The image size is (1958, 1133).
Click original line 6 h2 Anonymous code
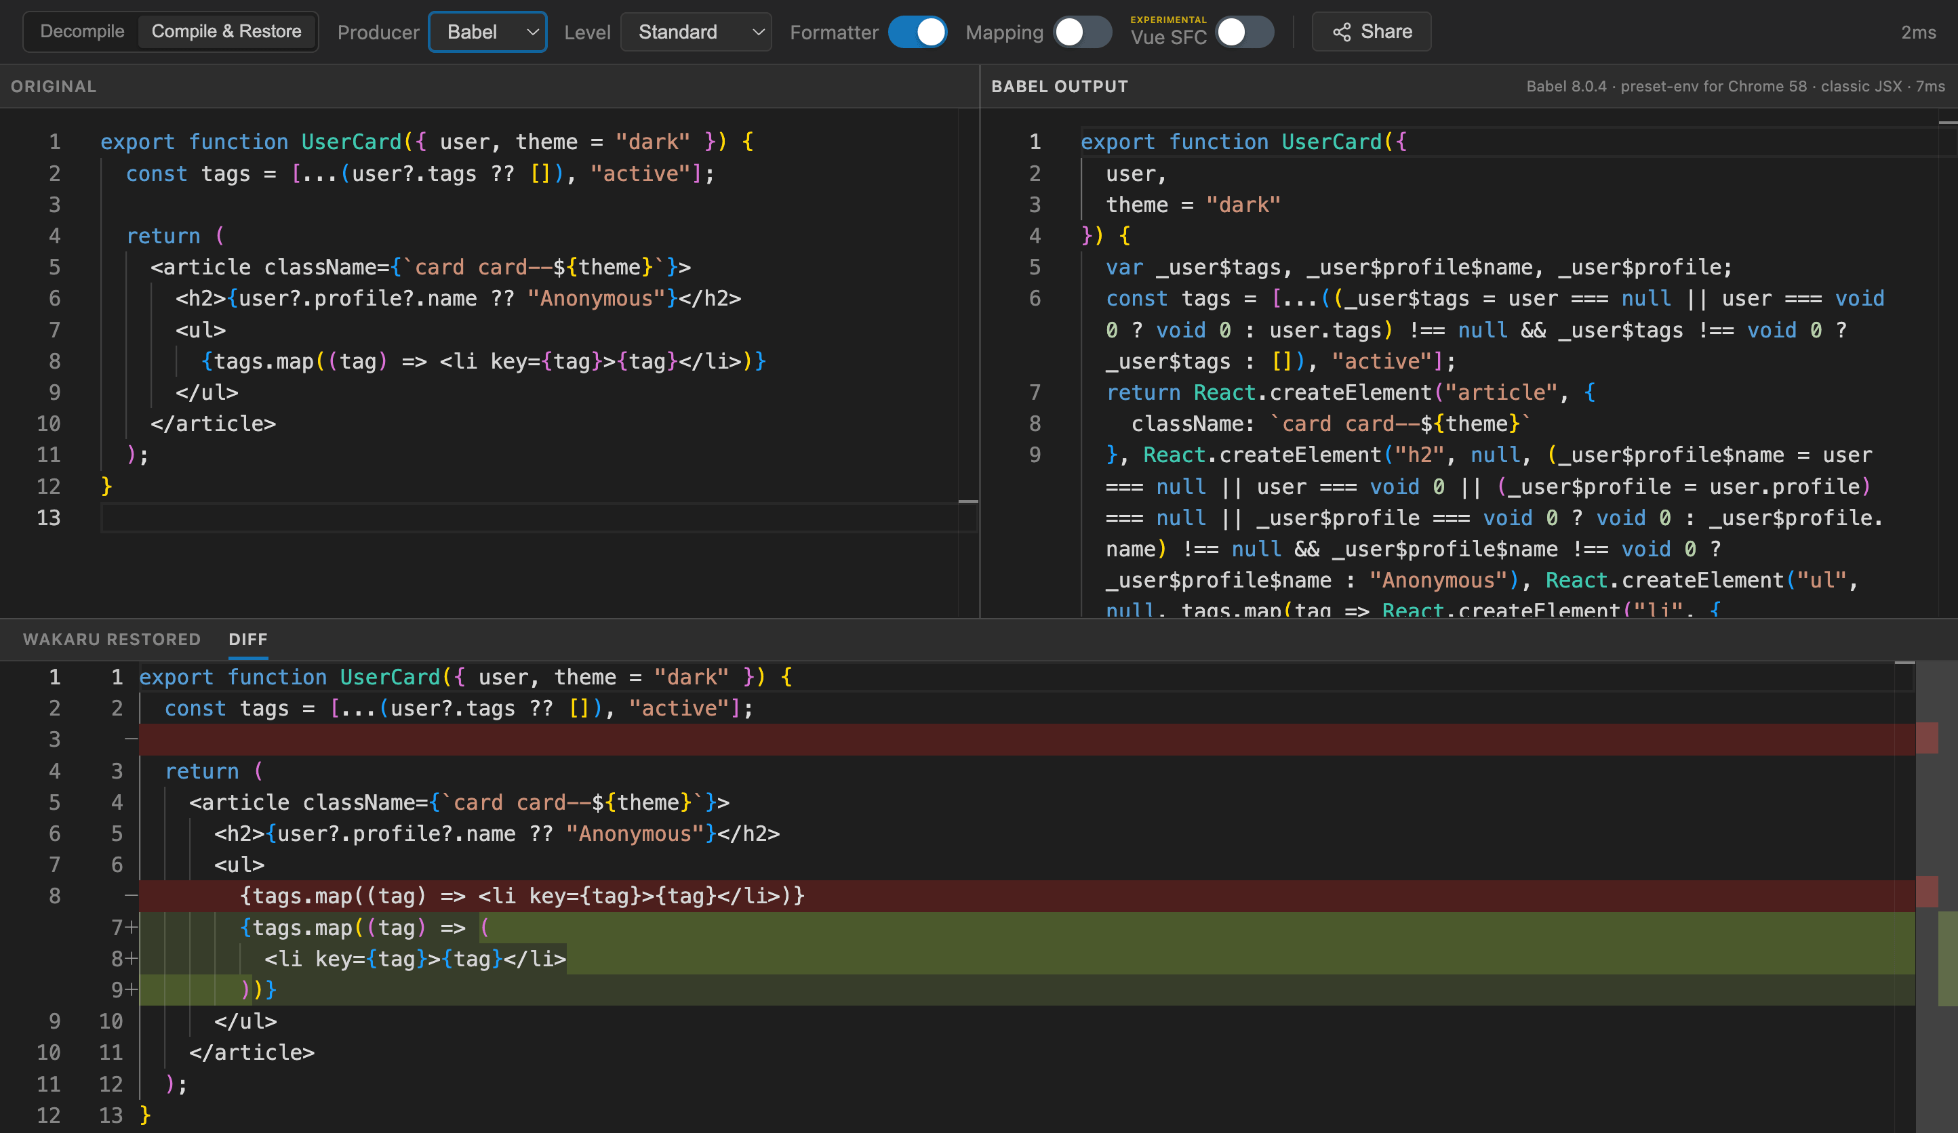coord(458,298)
